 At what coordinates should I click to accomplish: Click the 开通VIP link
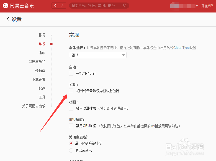(207, 6)
